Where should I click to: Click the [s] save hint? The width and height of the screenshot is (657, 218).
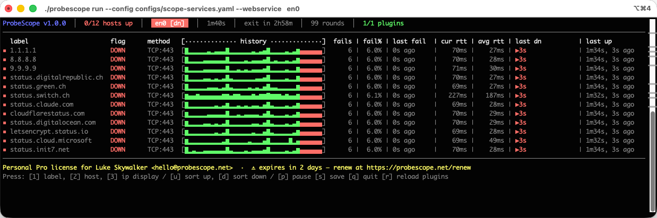click(x=329, y=176)
